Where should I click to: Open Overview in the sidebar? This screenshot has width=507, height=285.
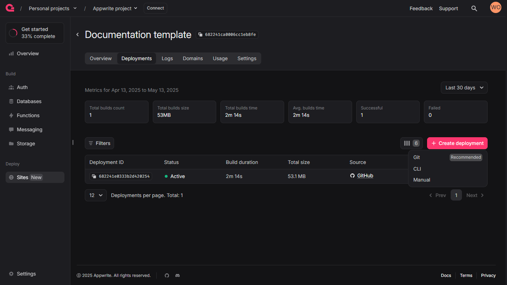click(x=35, y=53)
